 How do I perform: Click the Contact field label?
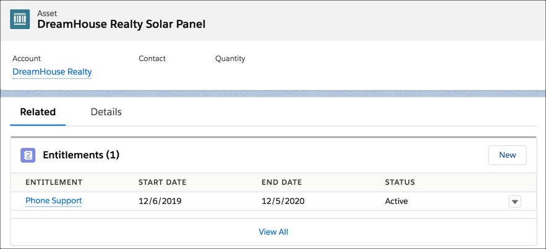point(152,59)
